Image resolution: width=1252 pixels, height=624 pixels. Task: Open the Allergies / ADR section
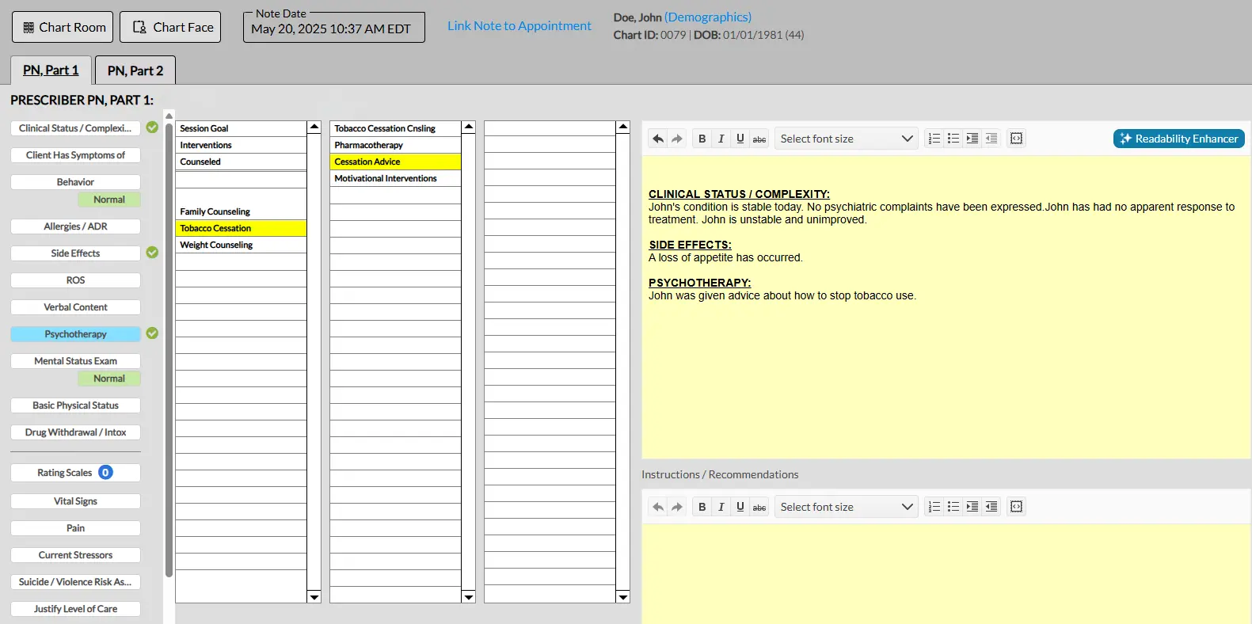click(75, 226)
